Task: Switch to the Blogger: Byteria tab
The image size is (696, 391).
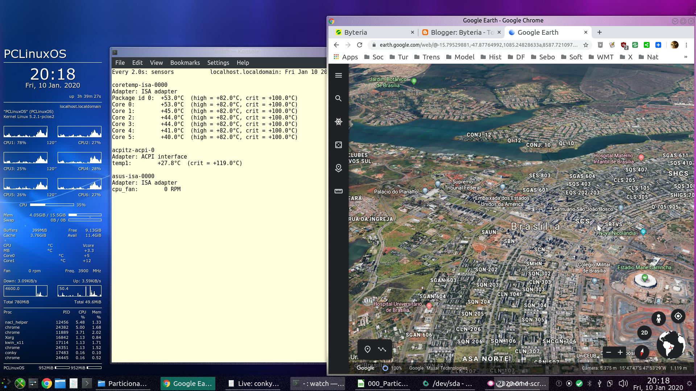Action: pos(461,32)
